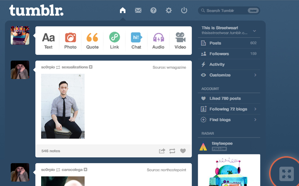Open Activity in the sidebar
Image resolution: width=299 pixels, height=186 pixels.
[229, 64]
